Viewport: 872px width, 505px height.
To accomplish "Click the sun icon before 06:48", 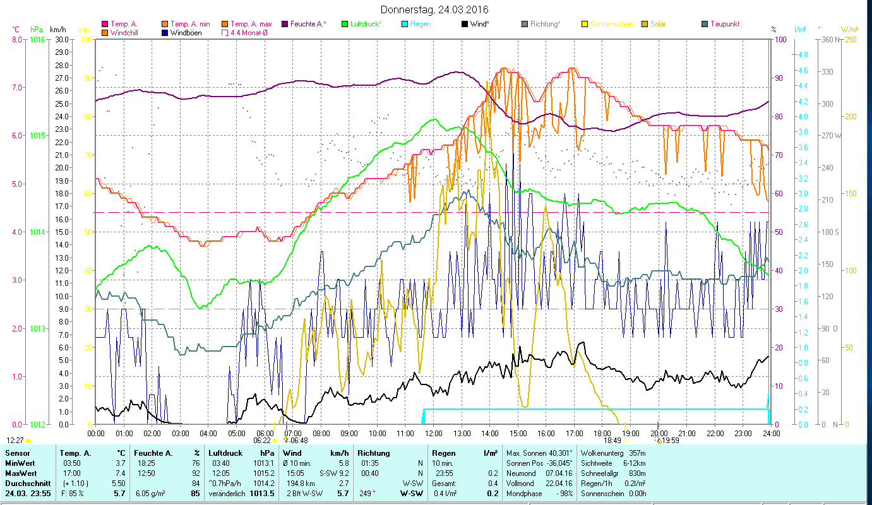I will [x=286, y=440].
